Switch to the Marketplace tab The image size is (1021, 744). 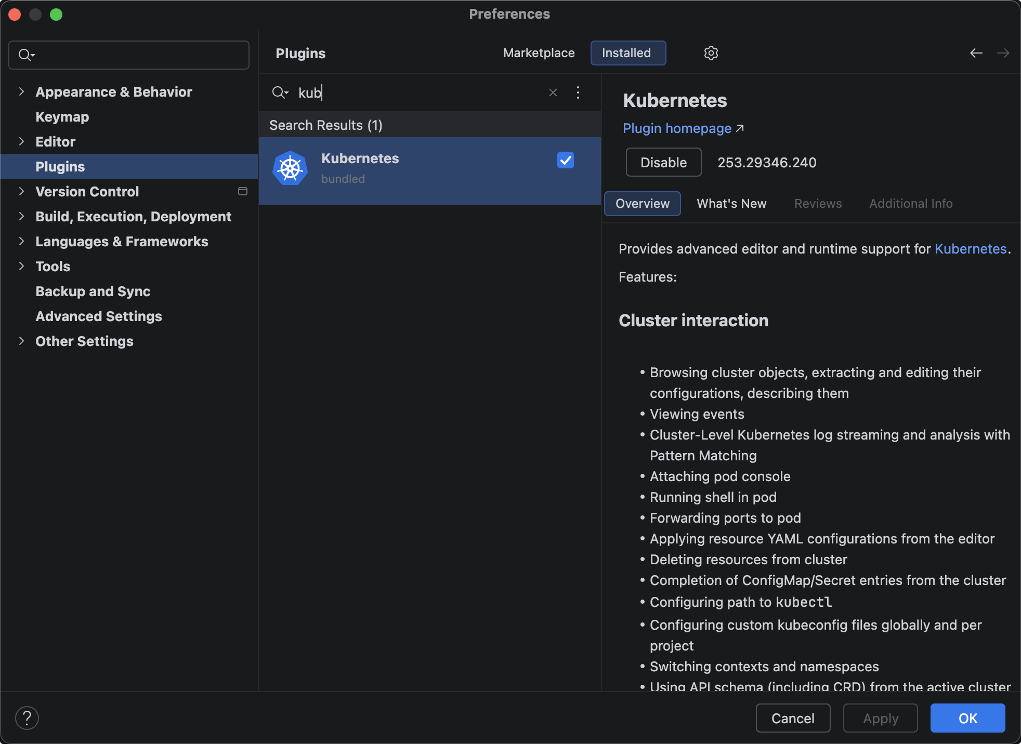(539, 53)
